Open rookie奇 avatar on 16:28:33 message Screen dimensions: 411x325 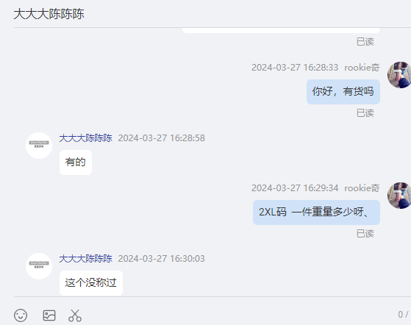(x=399, y=75)
